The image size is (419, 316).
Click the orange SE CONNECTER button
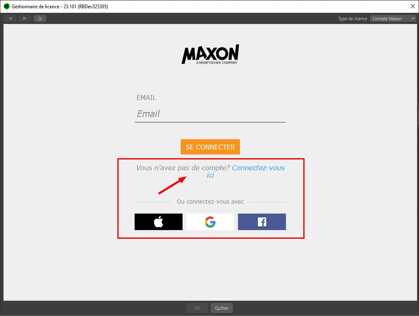coord(210,147)
